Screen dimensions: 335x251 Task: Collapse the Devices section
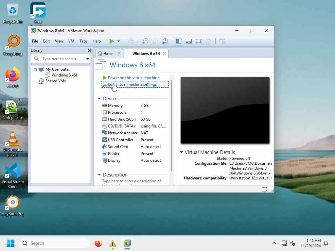coord(99,98)
